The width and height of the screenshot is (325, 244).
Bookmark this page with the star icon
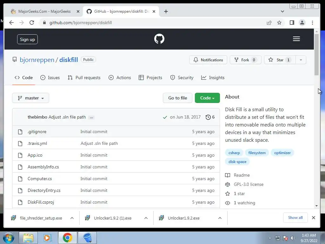pos(279,23)
